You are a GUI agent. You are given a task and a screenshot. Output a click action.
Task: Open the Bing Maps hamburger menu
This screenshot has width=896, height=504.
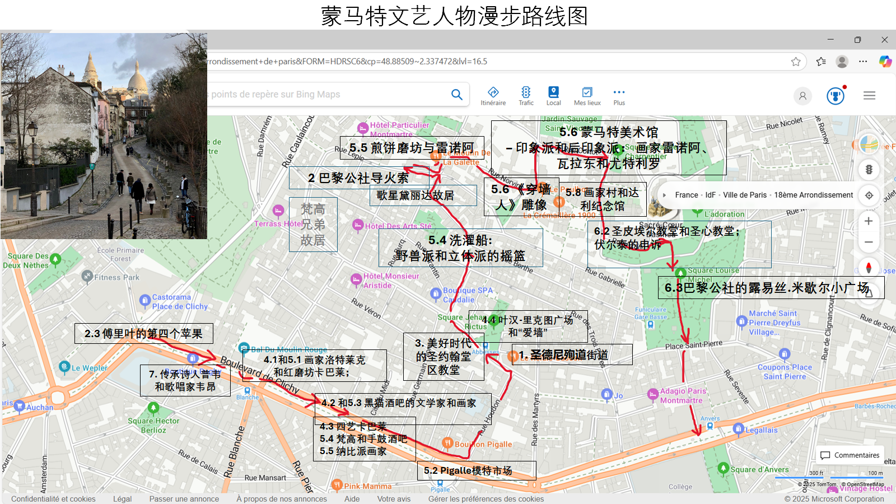[x=869, y=96]
